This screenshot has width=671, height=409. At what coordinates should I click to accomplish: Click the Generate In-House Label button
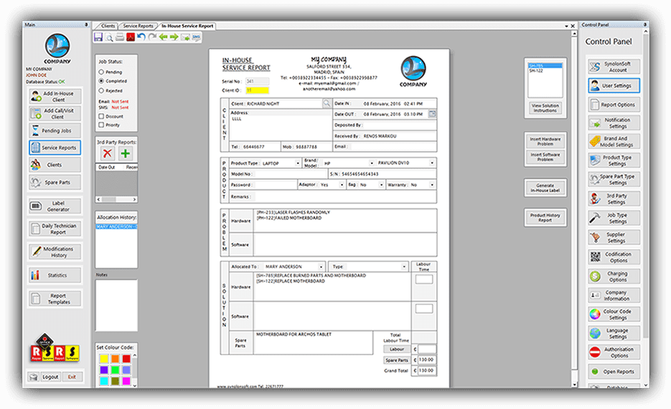545,188
